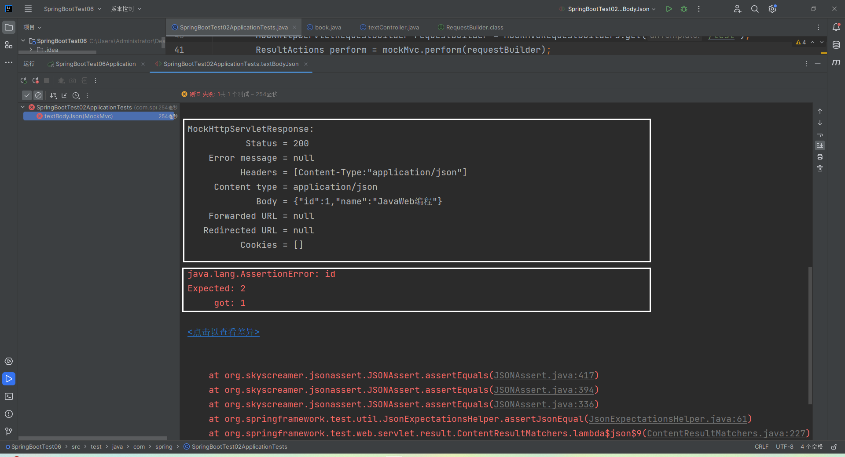Viewport: 845px width, 457px height.
Task: Open more run toolbar options
Action: click(x=96, y=80)
